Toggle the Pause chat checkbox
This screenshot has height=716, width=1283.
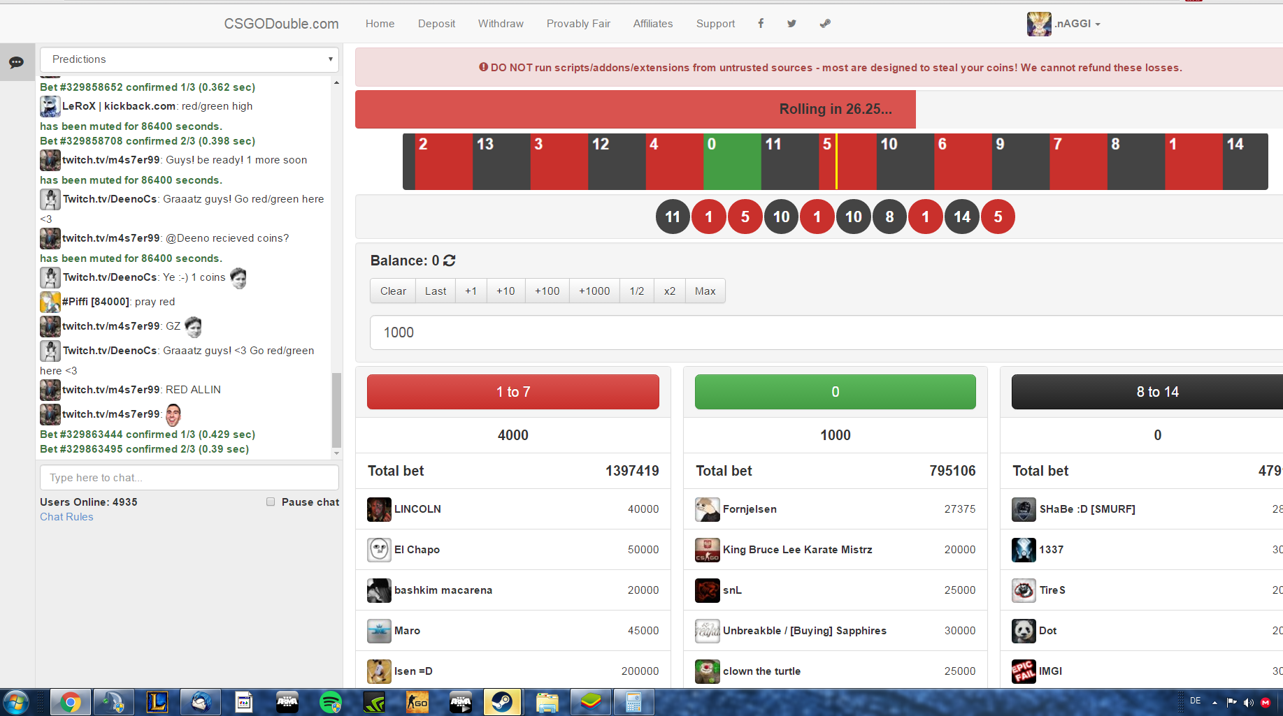[271, 502]
